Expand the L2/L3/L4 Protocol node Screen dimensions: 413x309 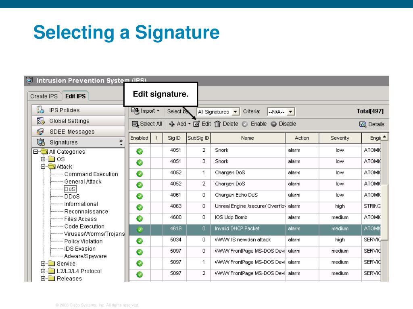43,271
